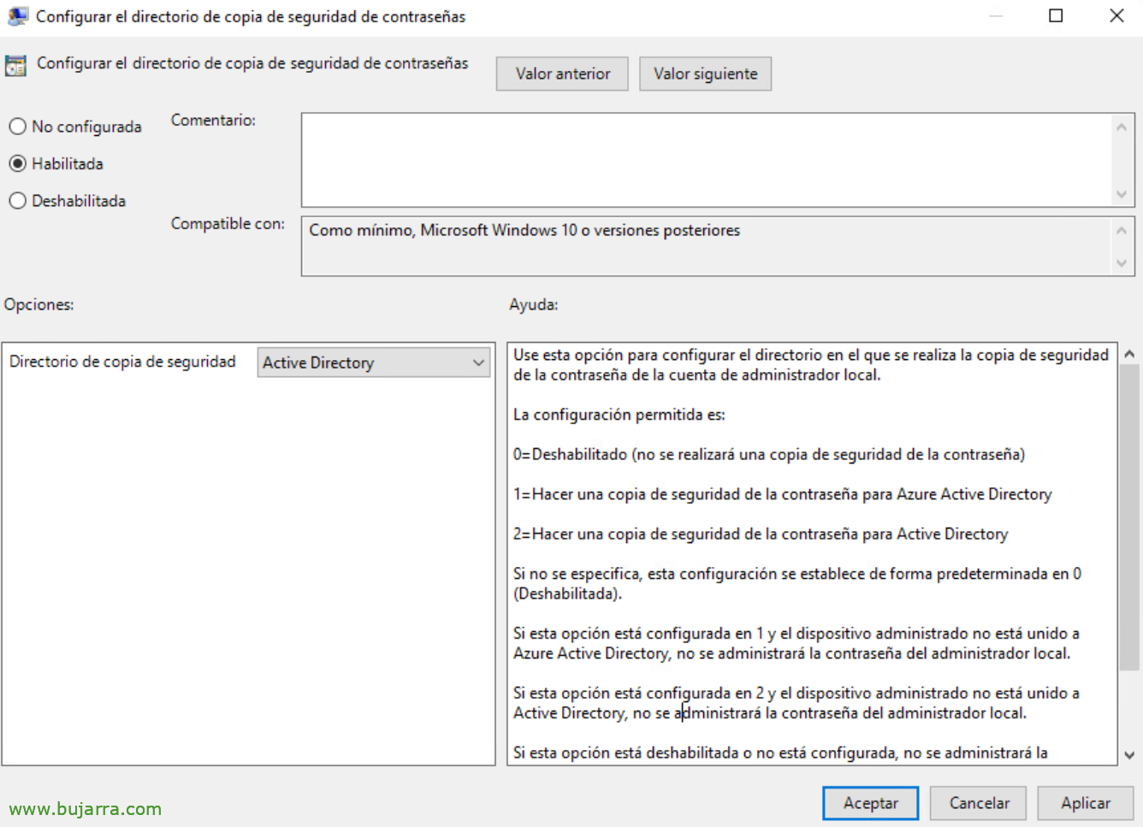Click the Compatible con scroll down arrow
This screenshot has width=1143, height=827.
[1122, 263]
